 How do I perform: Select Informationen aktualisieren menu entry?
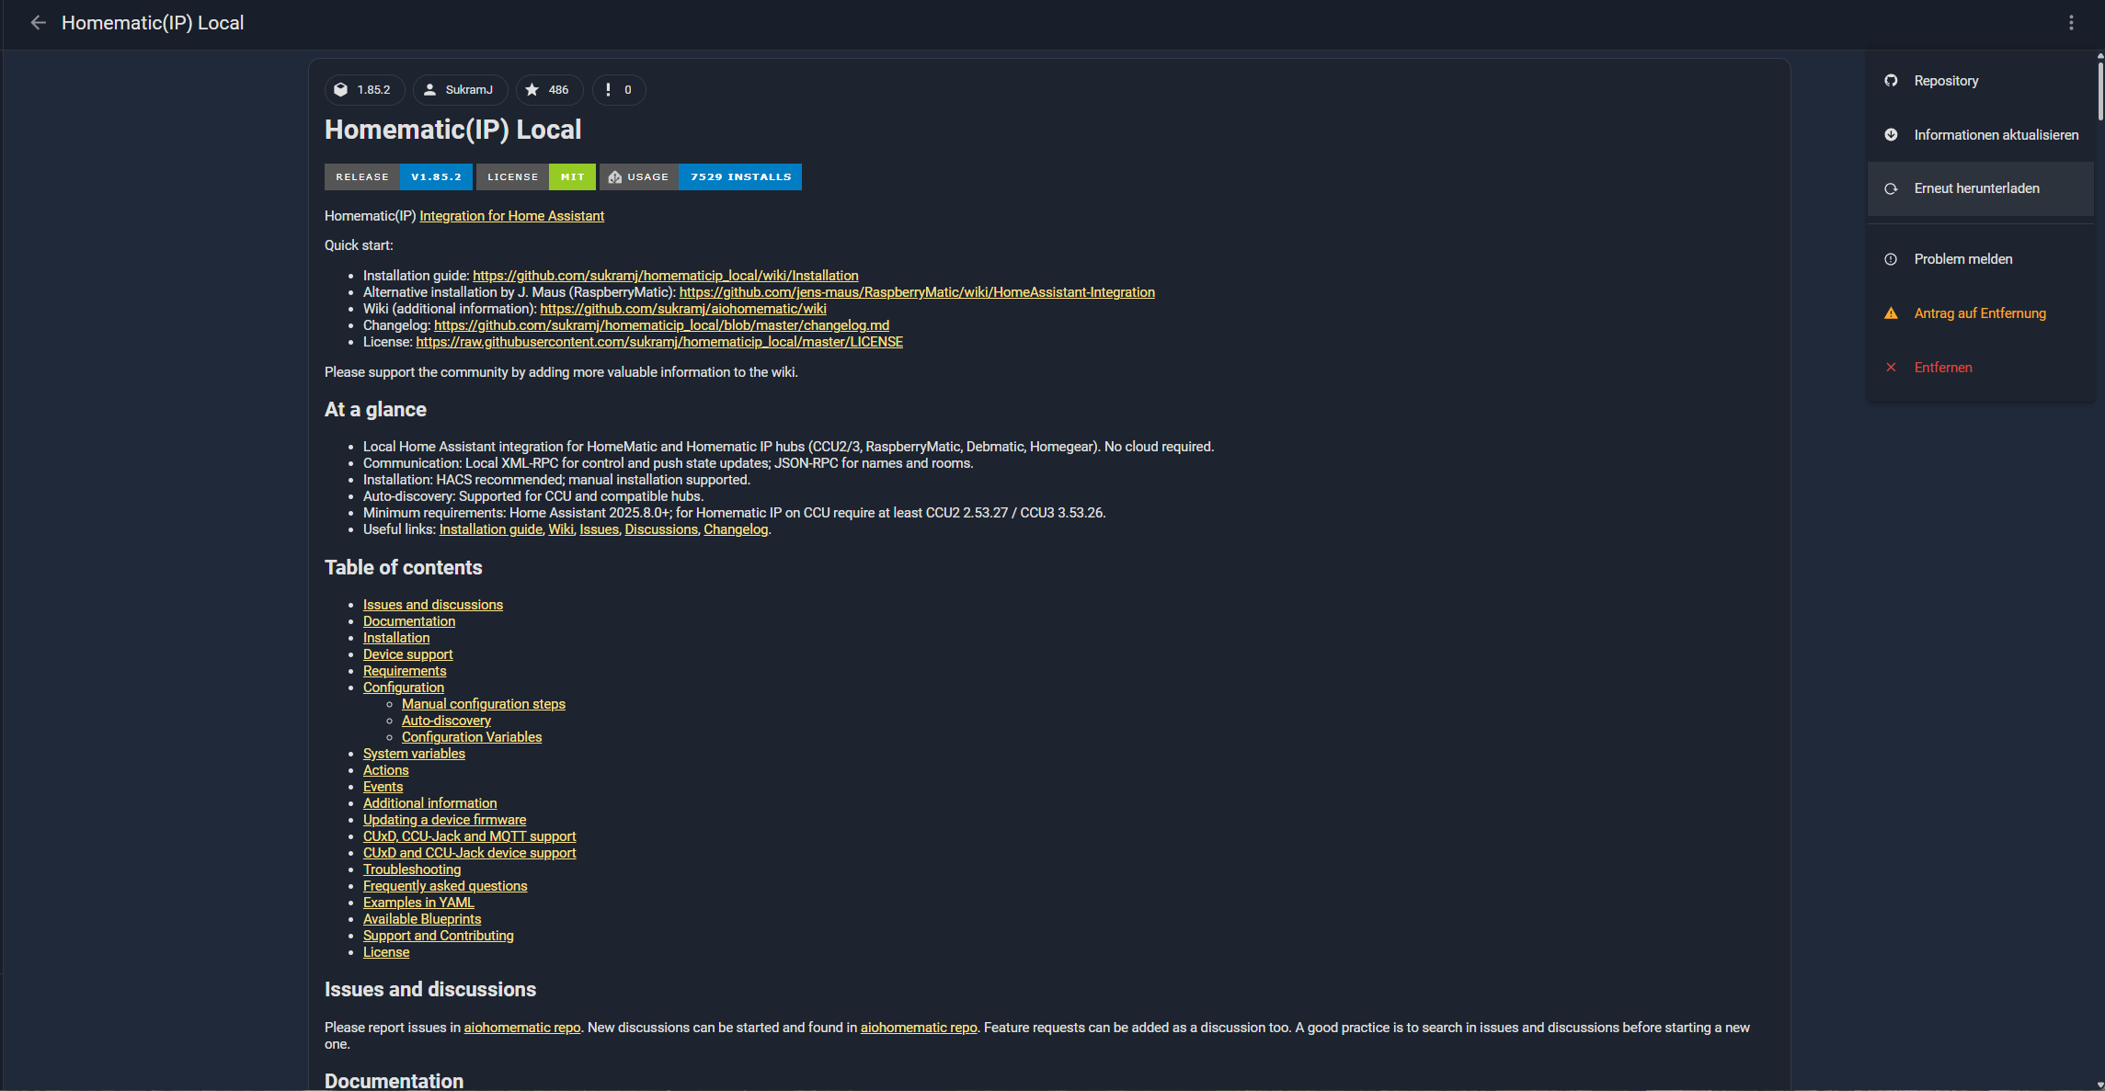click(1980, 135)
